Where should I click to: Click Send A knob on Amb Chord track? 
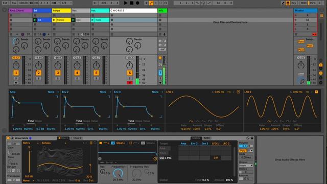(x=16, y=41)
